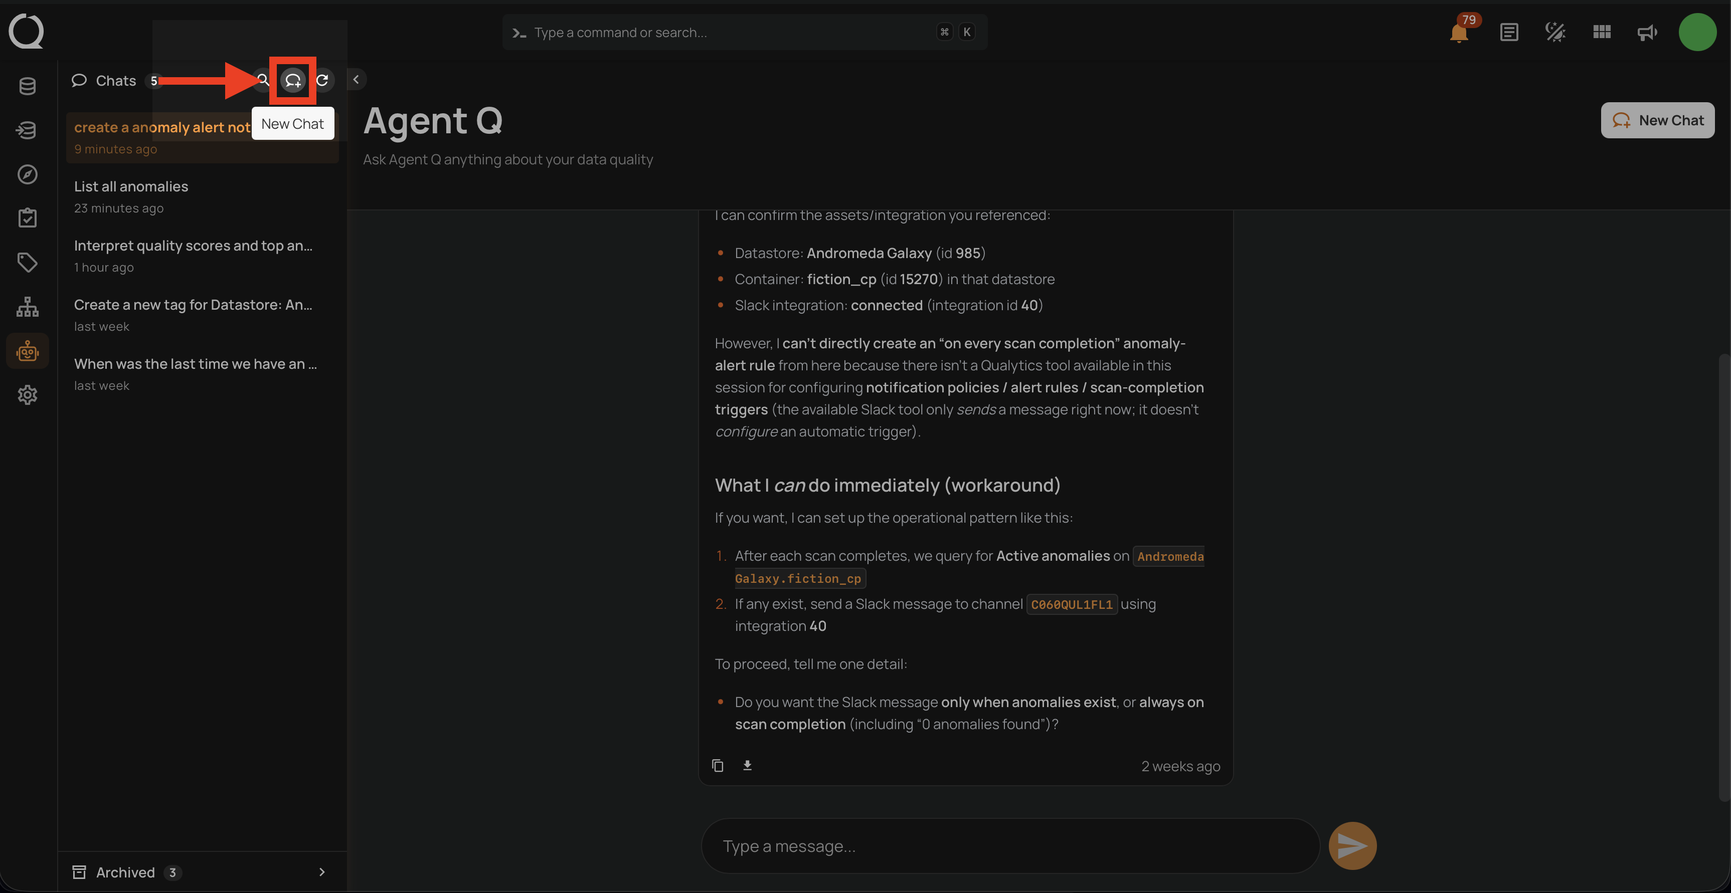This screenshot has height=893, width=1731.
Task: Open the Datastores panel from the sidebar
Action: 27,86
